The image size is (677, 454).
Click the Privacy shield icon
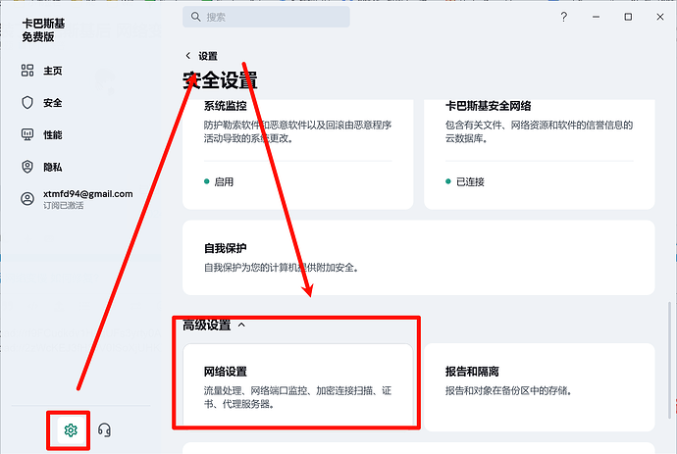(x=27, y=167)
